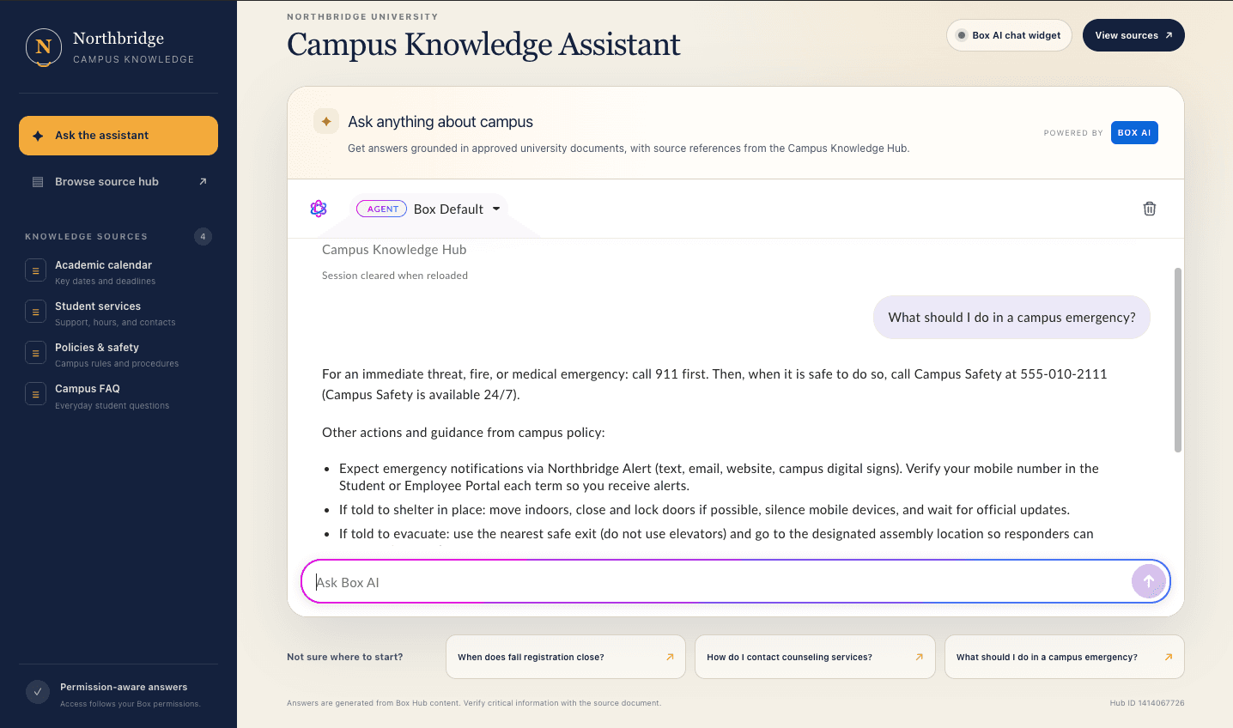Click the call 911 first answer paragraph
The width and height of the screenshot is (1233, 728).
pos(714,385)
